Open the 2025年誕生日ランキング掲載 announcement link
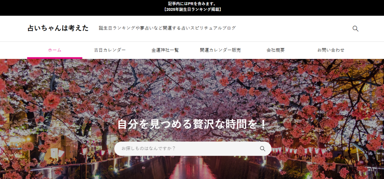 click(x=192, y=10)
